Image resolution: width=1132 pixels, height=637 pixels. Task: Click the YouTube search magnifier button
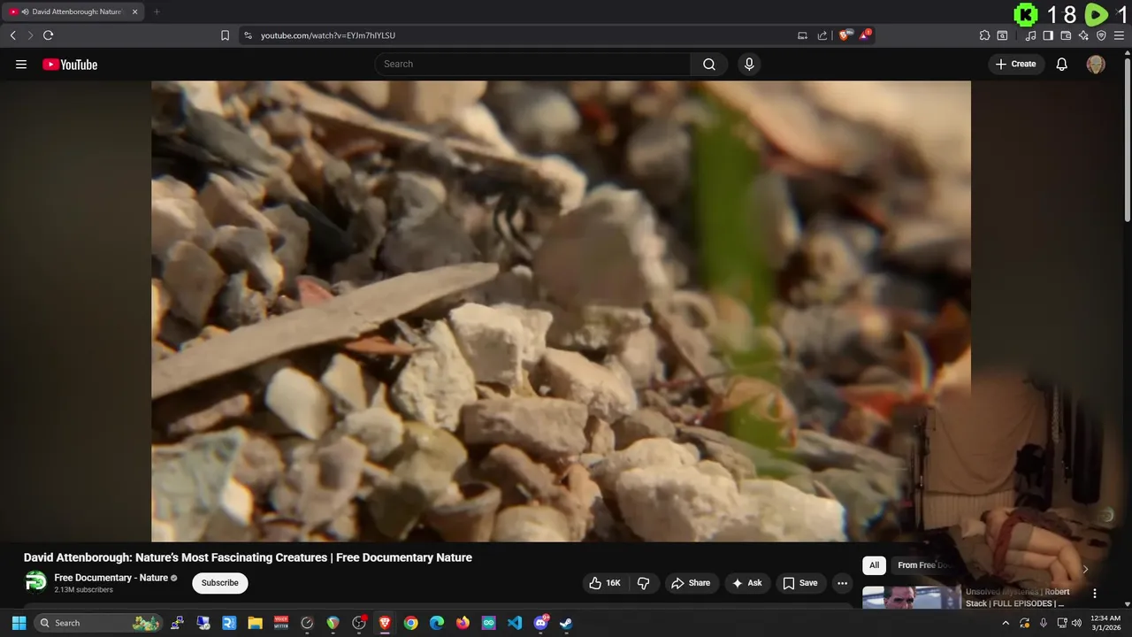coord(709,64)
